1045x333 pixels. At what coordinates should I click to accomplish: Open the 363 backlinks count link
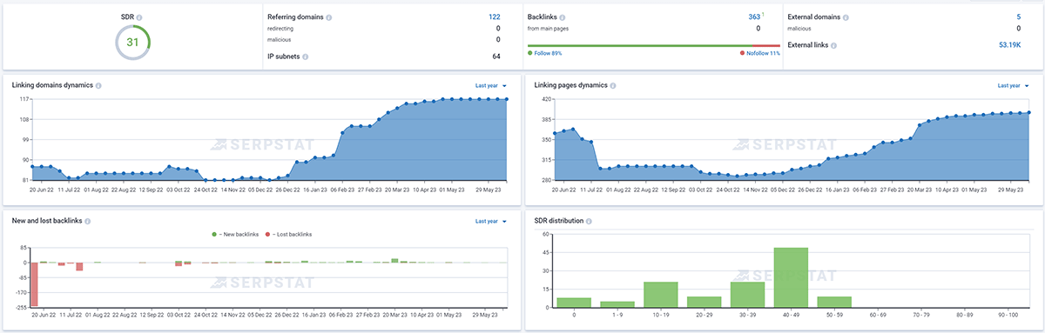(754, 17)
